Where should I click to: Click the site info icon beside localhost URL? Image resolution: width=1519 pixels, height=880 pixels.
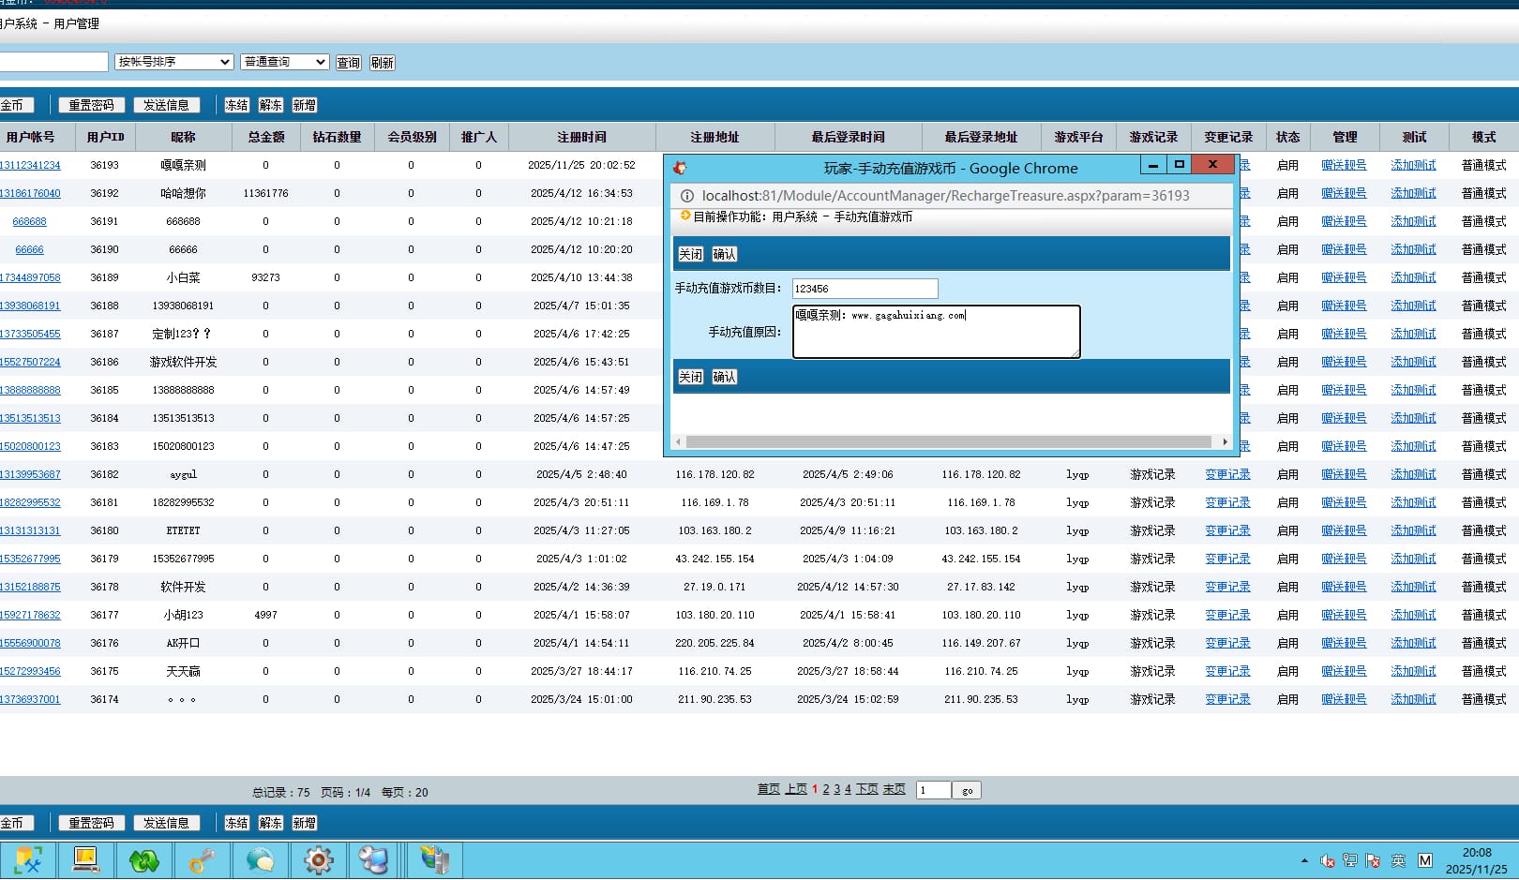pos(686,196)
